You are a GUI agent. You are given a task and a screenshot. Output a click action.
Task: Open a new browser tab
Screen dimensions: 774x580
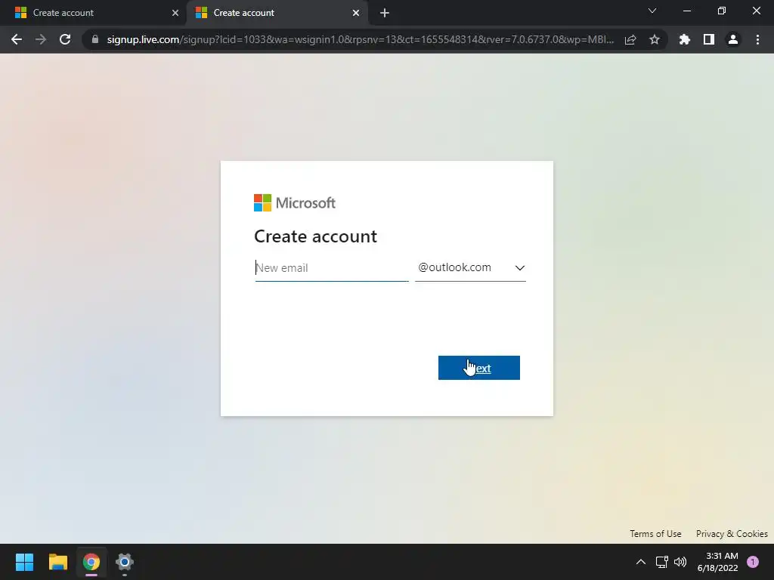pyautogui.click(x=385, y=13)
